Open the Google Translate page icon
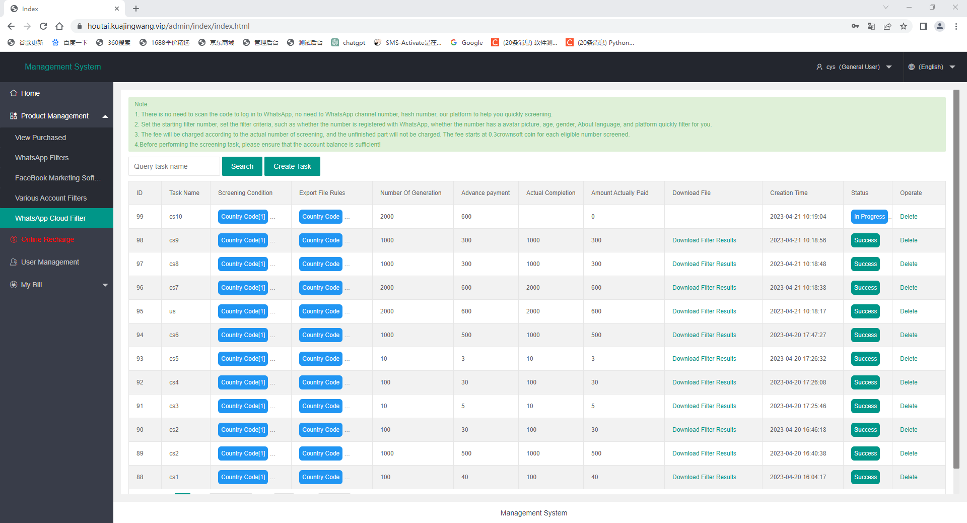This screenshot has width=967, height=523. coord(871,26)
